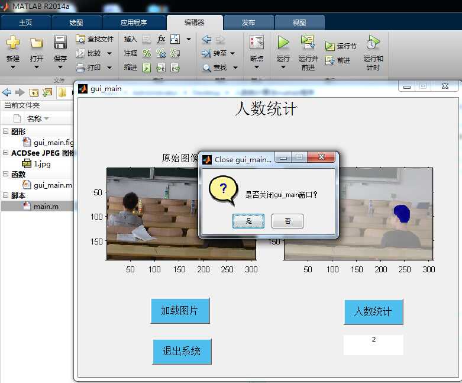Switch to the 应用程序 tab

pyautogui.click(x=134, y=22)
